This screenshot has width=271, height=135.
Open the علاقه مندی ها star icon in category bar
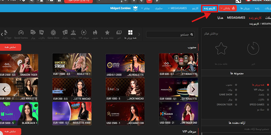(x=107, y=32)
